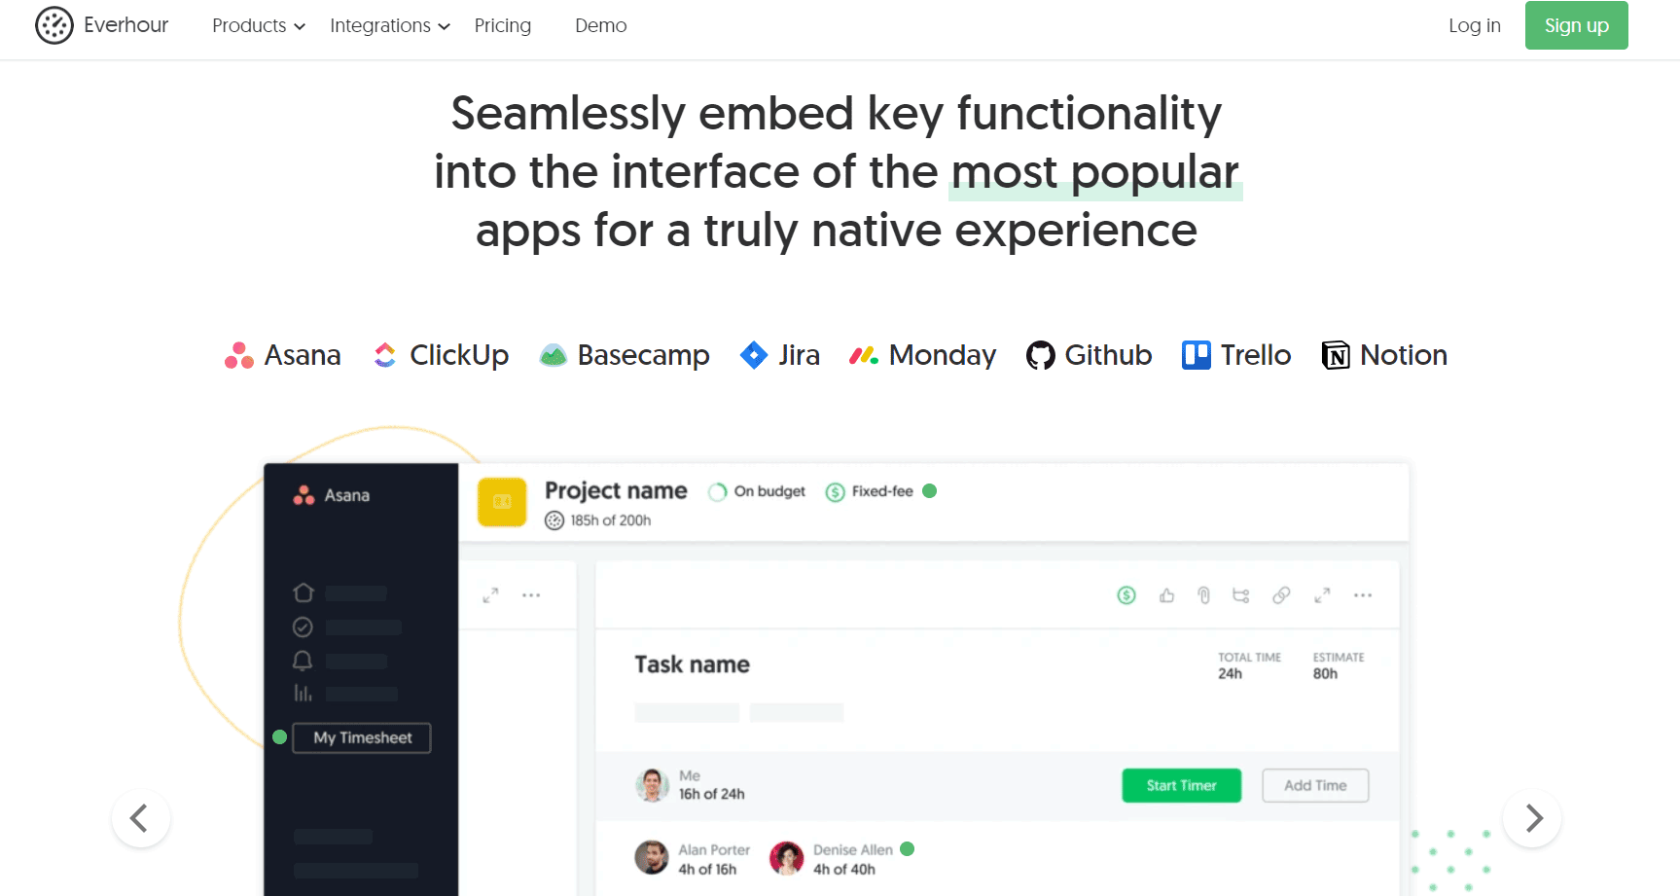1680x896 pixels.
Task: Select the Trello board icon
Action: tap(1197, 355)
